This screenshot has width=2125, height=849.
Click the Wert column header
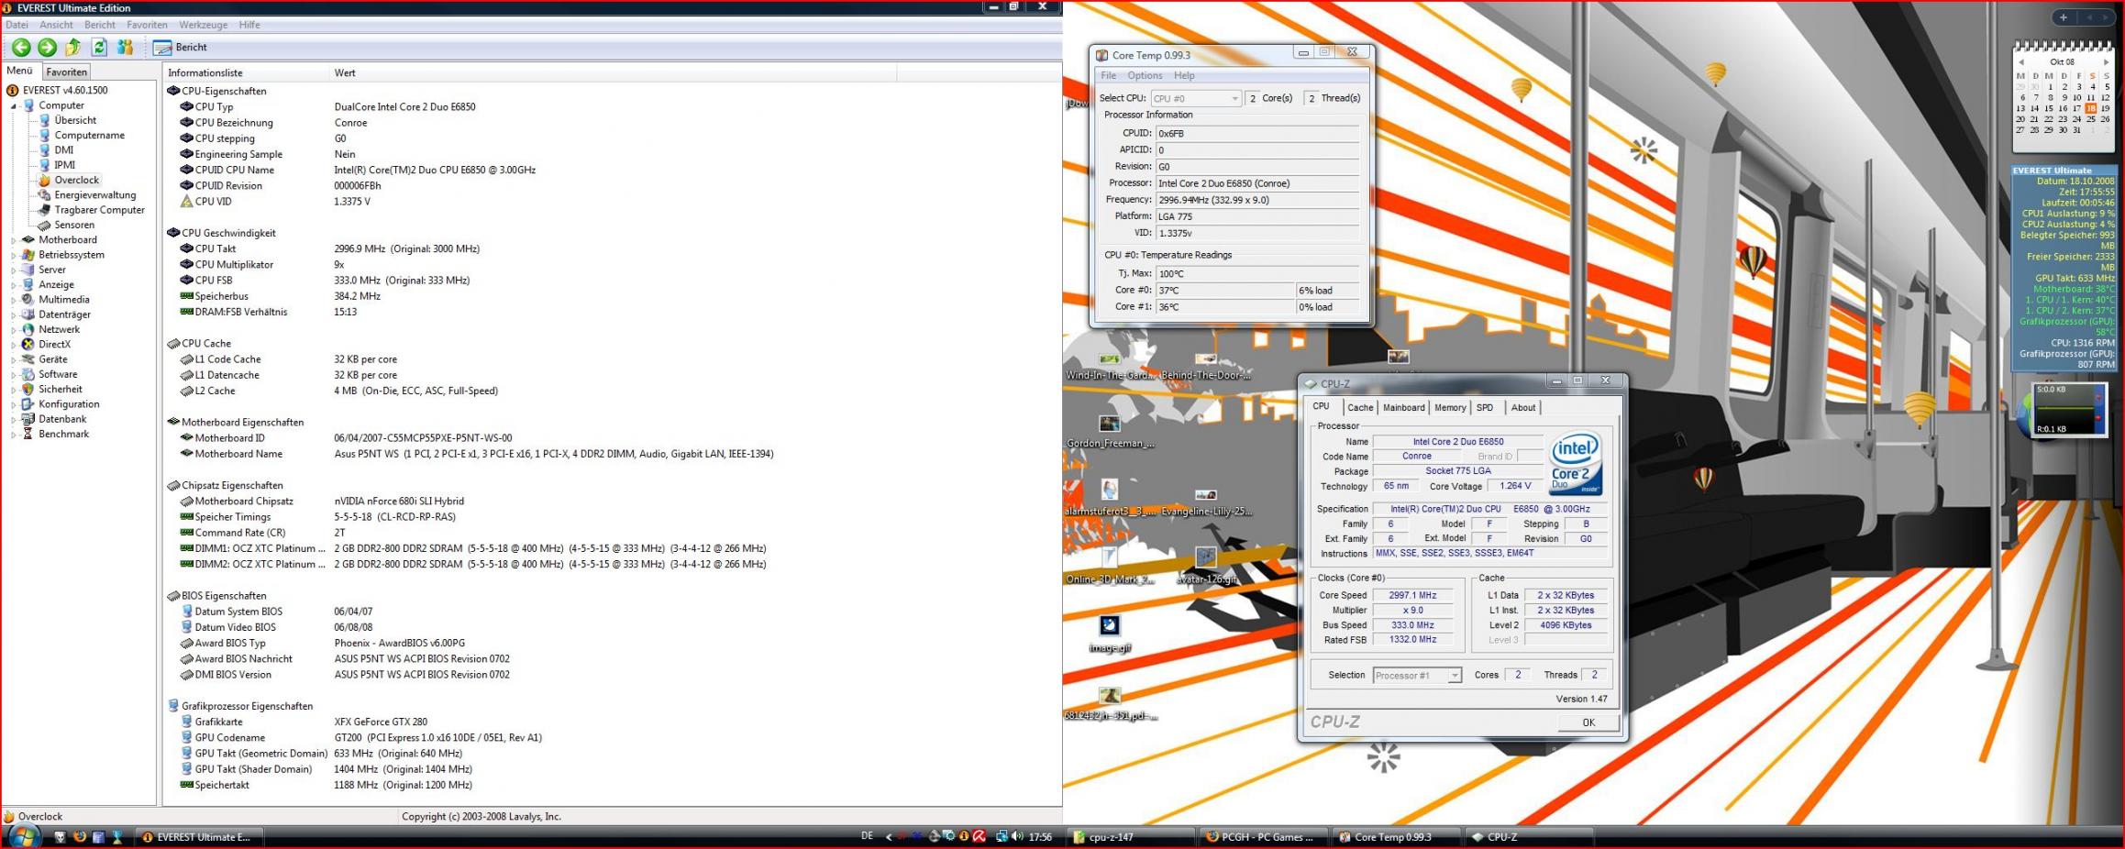click(x=612, y=72)
